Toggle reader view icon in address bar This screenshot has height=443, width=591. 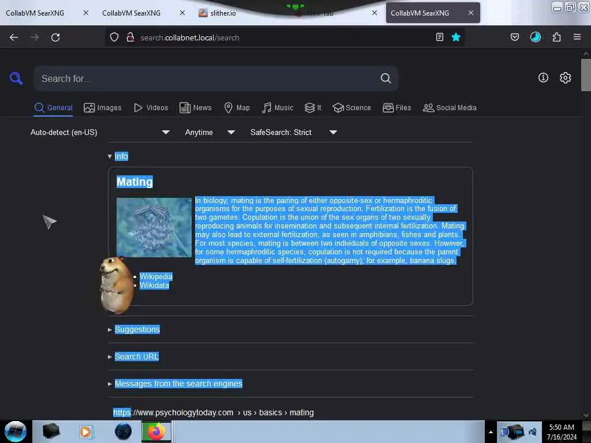tap(439, 37)
